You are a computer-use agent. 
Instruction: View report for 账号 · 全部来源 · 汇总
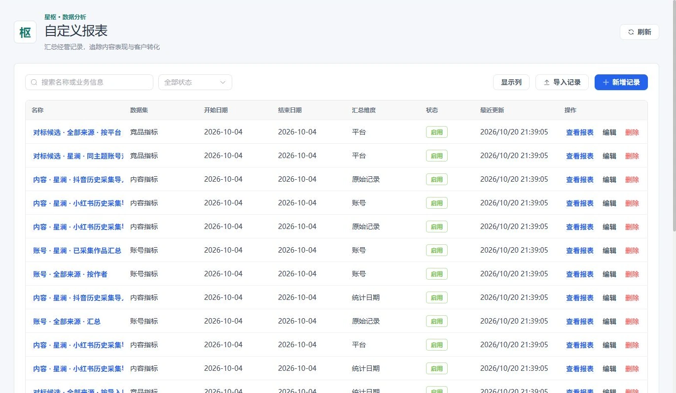click(580, 322)
